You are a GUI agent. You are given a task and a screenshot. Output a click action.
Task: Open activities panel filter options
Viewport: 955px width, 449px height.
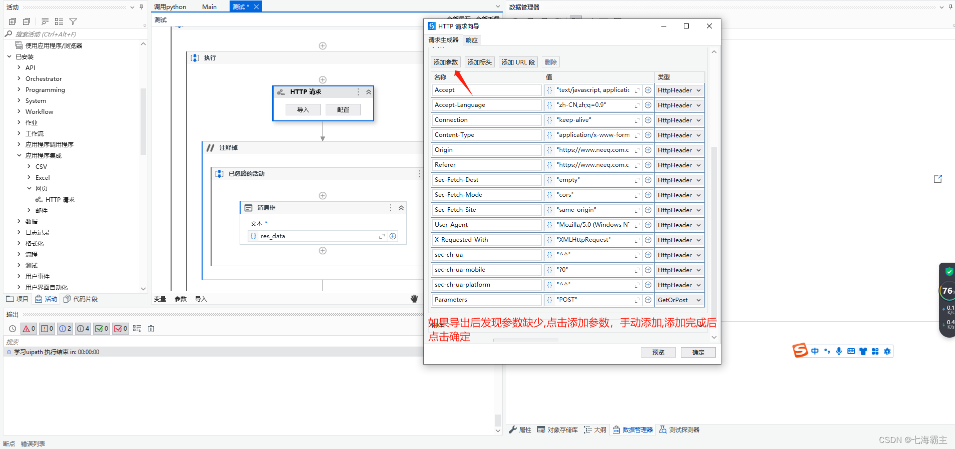click(73, 21)
